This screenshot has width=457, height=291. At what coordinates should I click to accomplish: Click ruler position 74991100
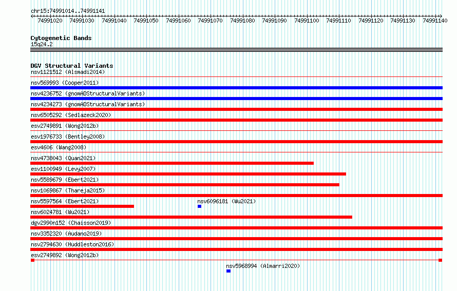(307, 21)
